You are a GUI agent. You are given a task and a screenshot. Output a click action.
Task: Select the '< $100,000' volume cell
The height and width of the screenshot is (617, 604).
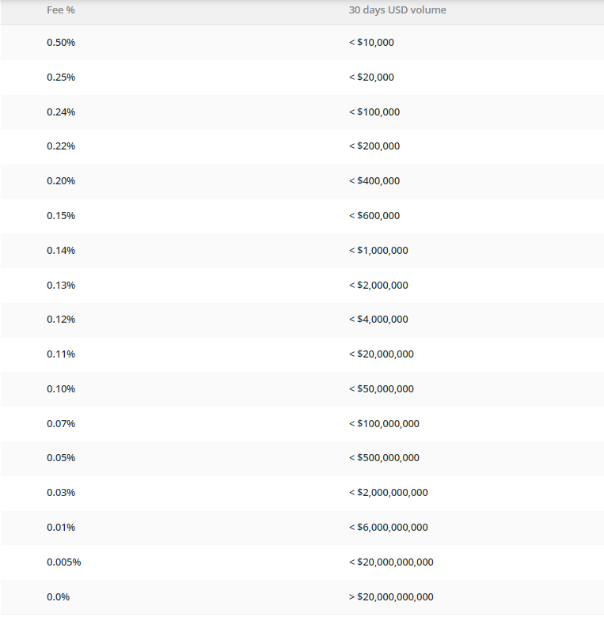(374, 112)
